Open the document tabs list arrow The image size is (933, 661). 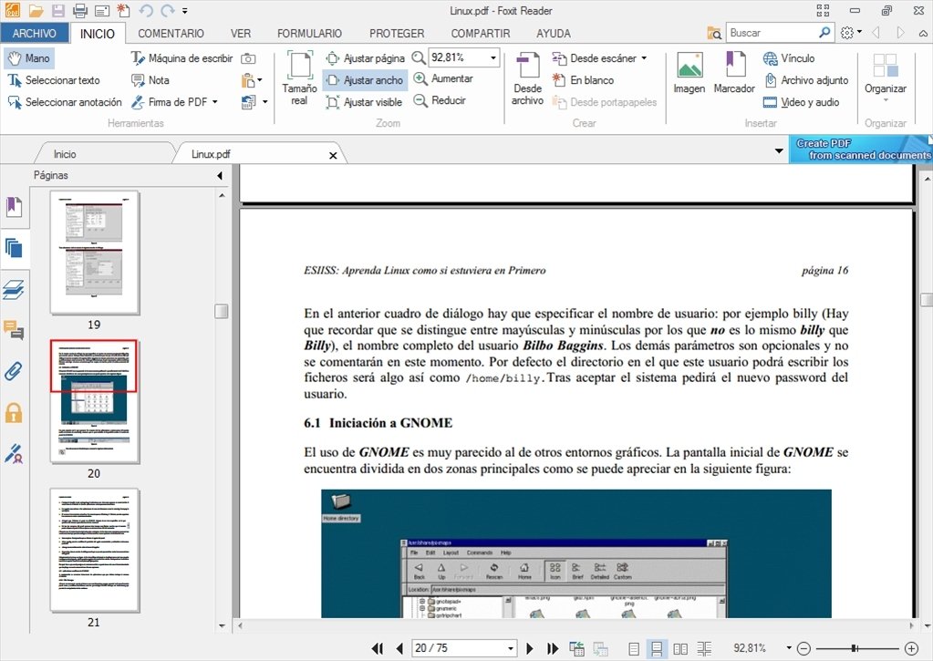[x=779, y=151]
